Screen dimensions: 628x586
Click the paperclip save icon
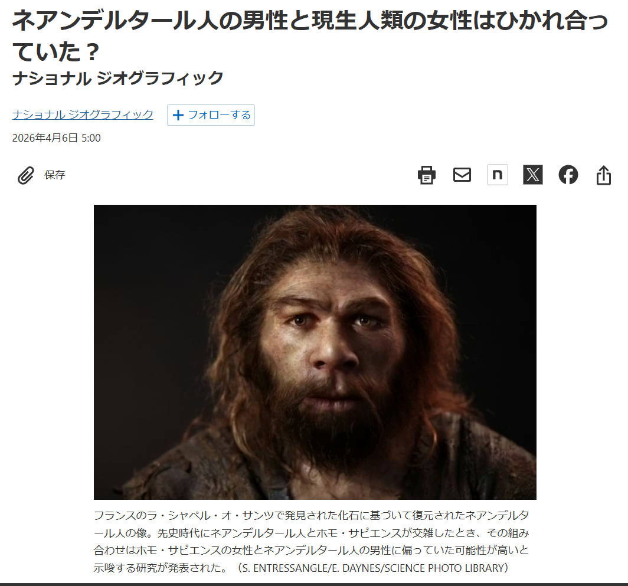pyautogui.click(x=26, y=175)
